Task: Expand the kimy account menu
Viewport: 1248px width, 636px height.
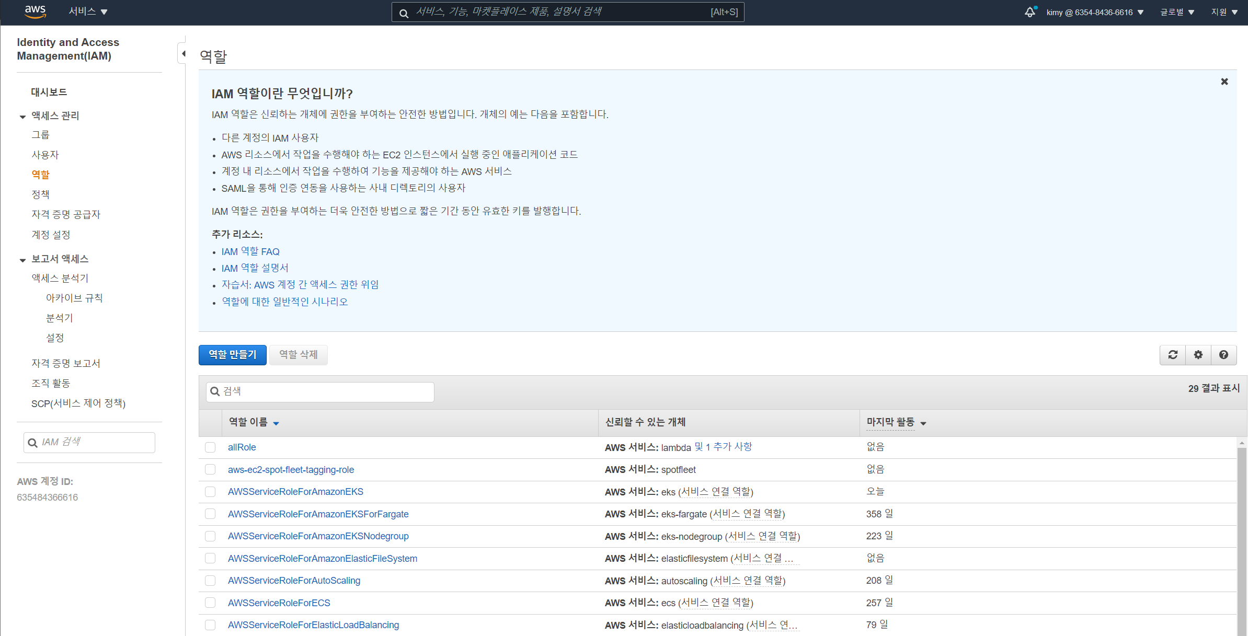Action: 1095,12
